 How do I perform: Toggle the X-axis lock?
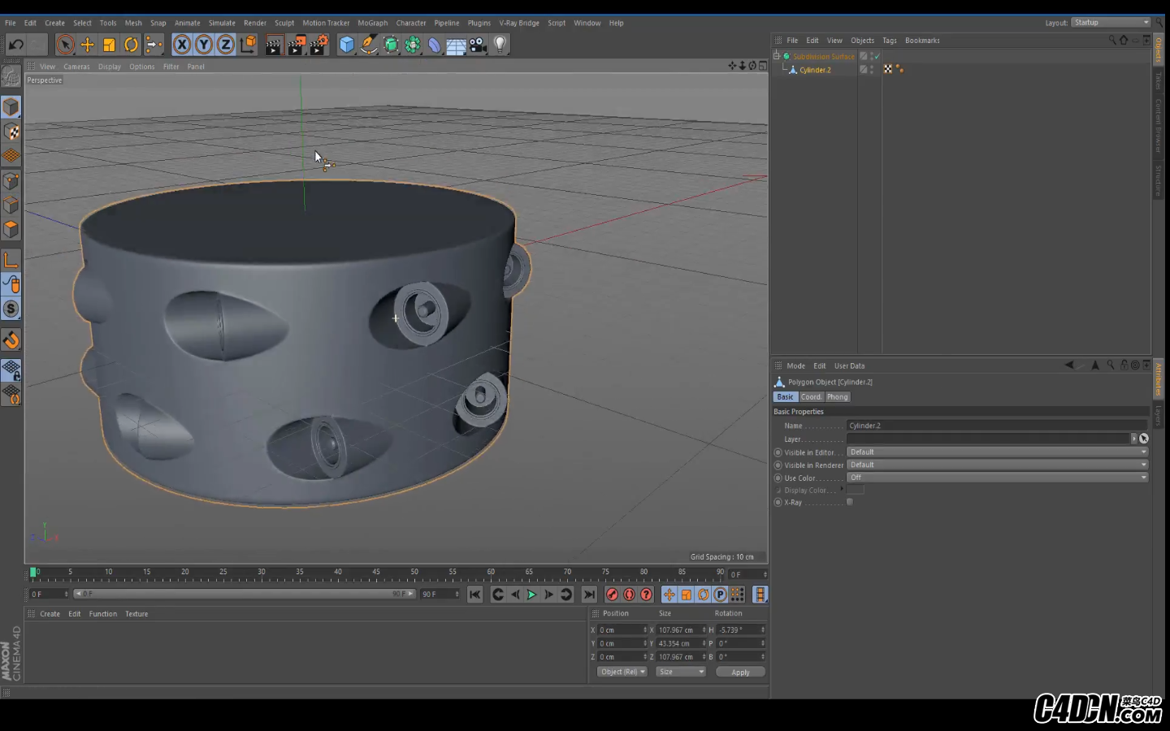pos(182,45)
